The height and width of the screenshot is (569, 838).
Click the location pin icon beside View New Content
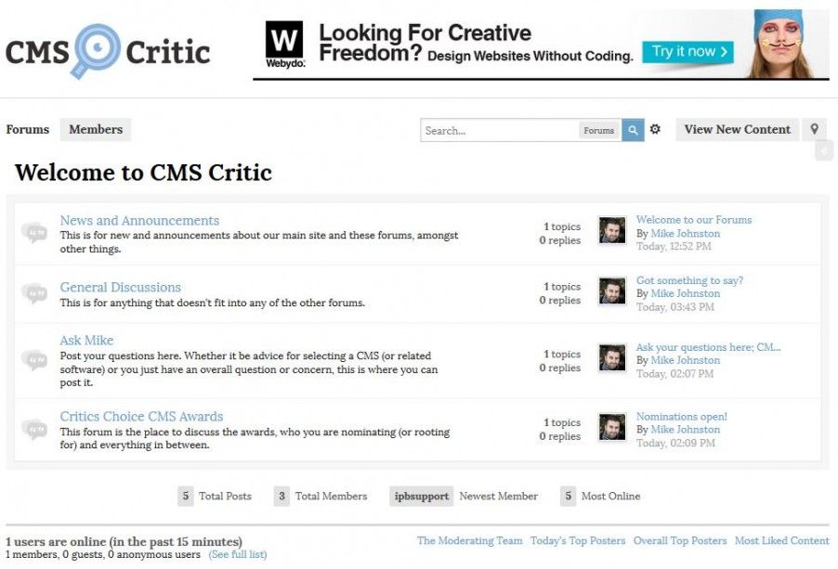pos(814,129)
